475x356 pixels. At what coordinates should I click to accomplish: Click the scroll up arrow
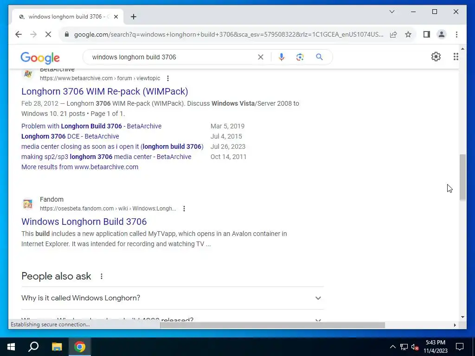(x=462, y=48)
